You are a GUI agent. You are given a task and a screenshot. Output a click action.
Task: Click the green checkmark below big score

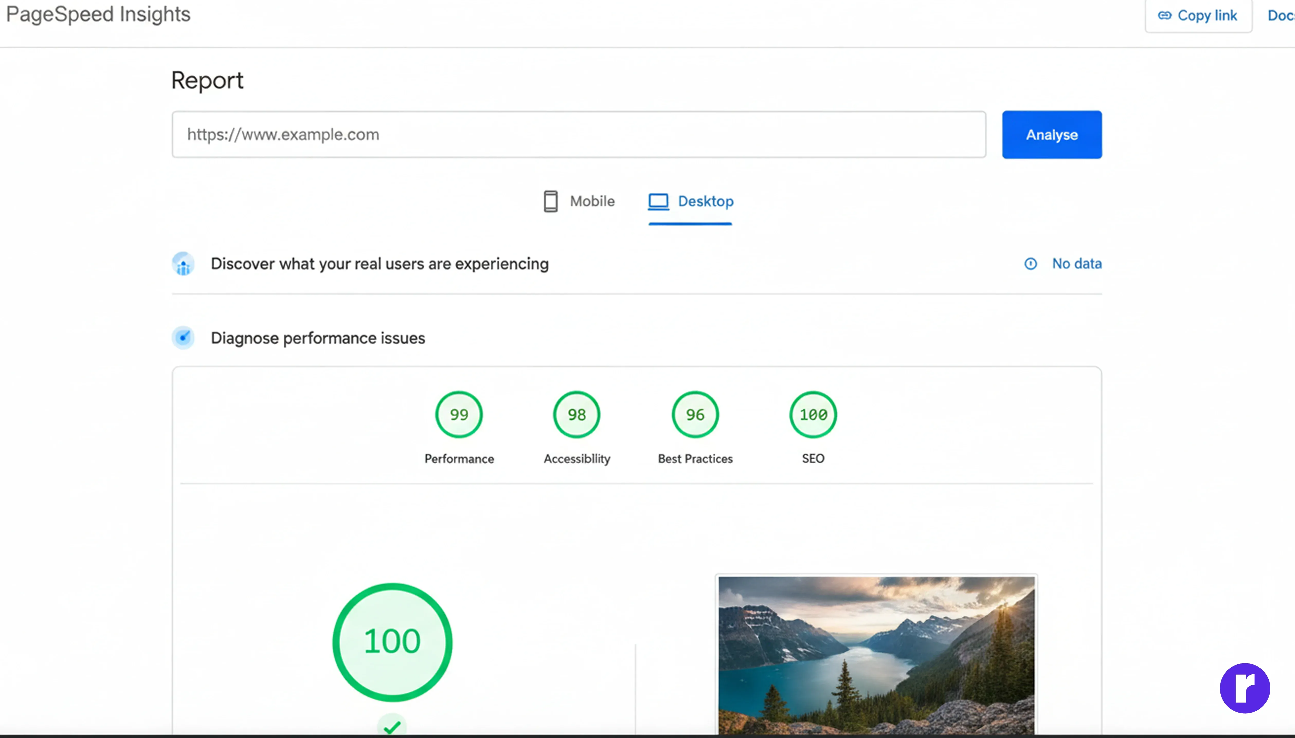pyautogui.click(x=392, y=727)
